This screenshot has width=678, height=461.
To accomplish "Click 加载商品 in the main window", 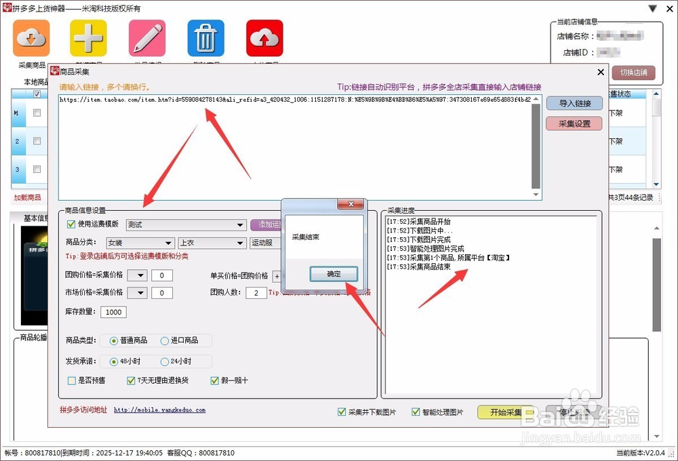I will tap(27, 197).
